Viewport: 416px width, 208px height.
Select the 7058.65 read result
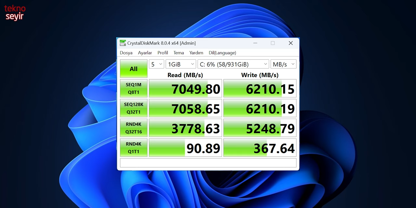[x=185, y=108]
